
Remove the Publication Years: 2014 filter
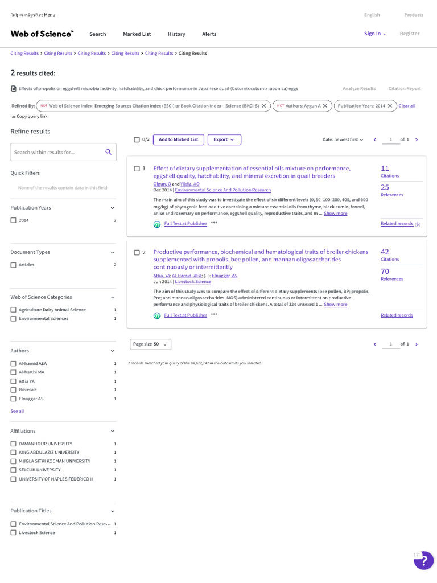click(x=390, y=106)
